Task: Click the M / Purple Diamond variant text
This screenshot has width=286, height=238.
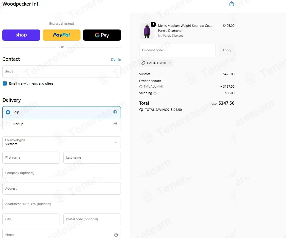Action: (x=171, y=36)
